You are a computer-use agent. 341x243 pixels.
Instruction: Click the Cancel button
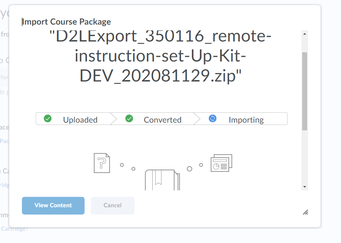[113, 206]
